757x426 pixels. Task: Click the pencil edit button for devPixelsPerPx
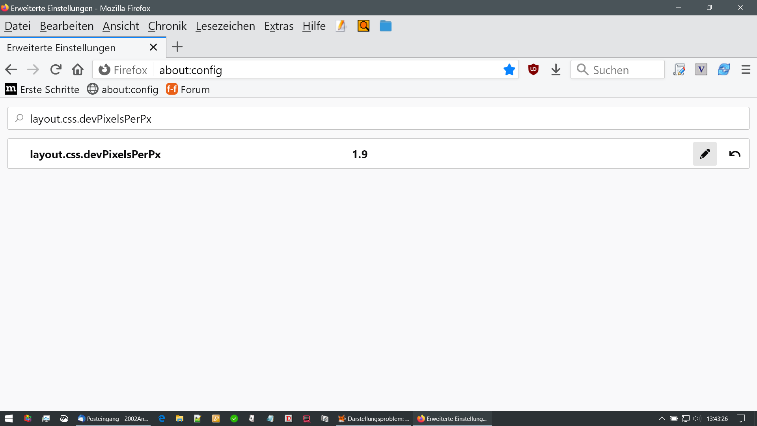pos(705,154)
